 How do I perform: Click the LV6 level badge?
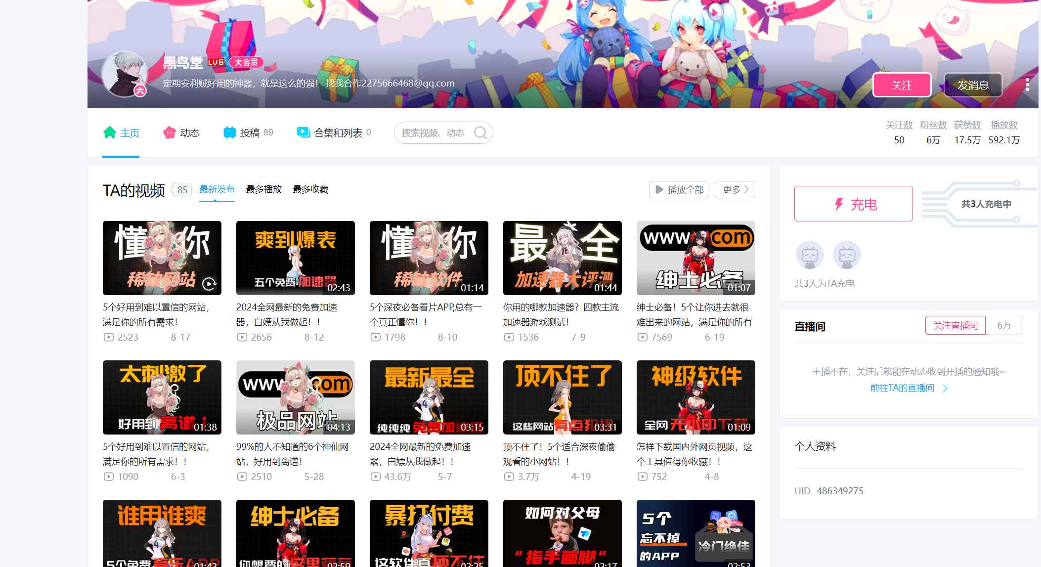[x=216, y=62]
